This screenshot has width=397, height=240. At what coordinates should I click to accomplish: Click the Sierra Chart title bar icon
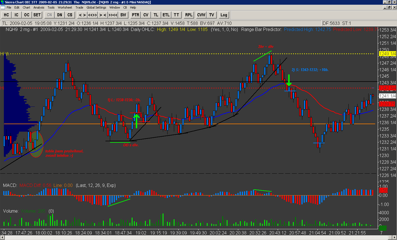click(2, 2)
